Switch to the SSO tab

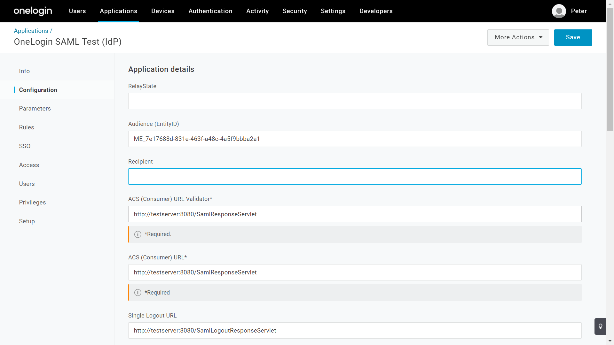[x=25, y=146]
